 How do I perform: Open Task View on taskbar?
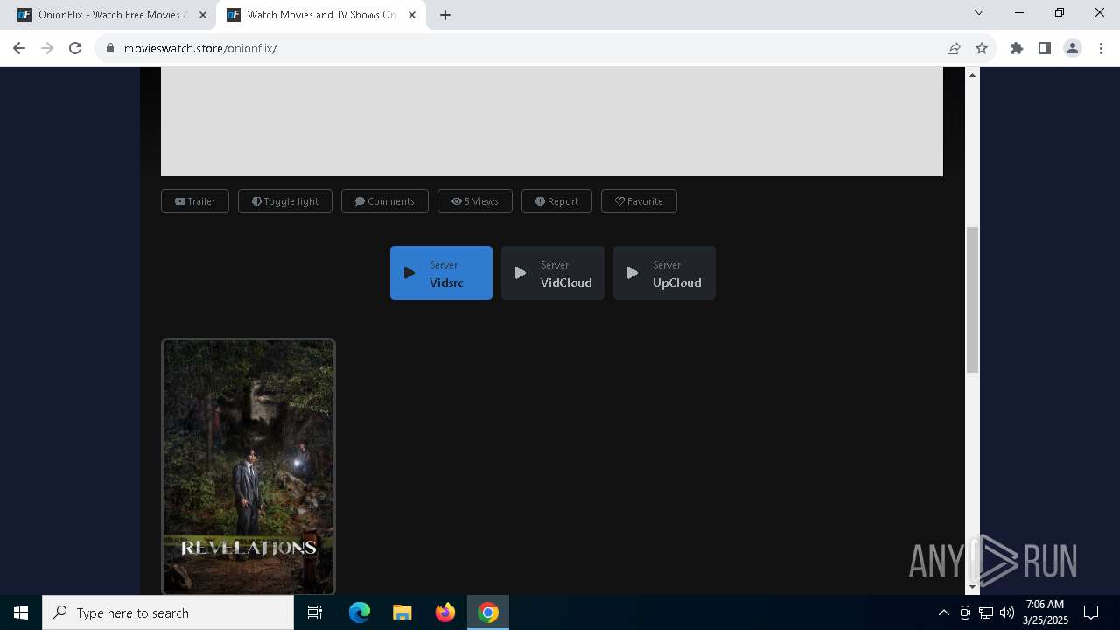(315, 612)
